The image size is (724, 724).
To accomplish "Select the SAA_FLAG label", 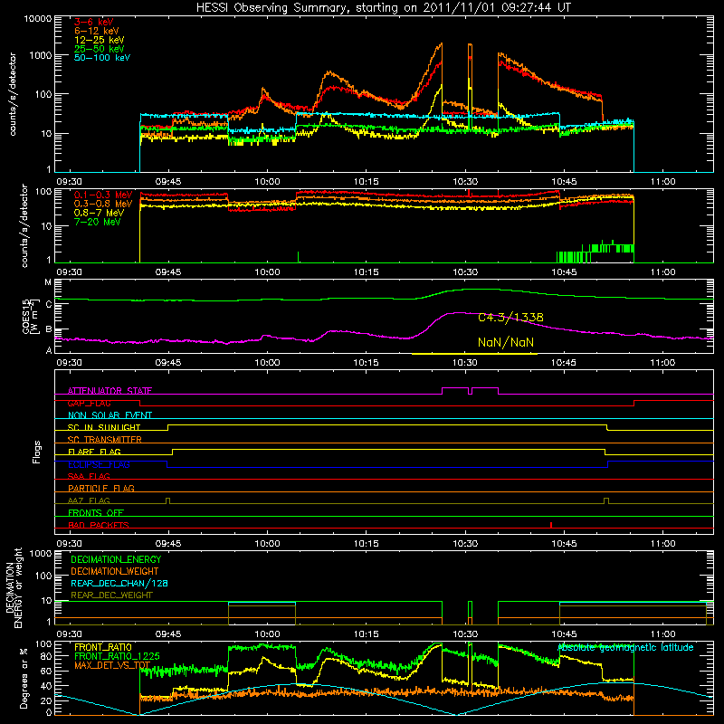I will point(89,476).
